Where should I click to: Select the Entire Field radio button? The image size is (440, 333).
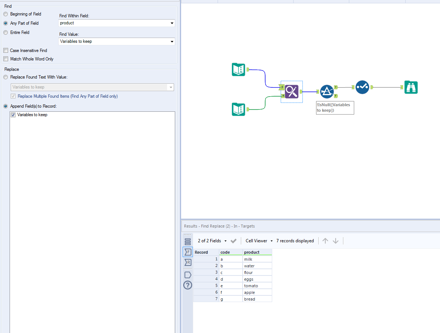6,32
